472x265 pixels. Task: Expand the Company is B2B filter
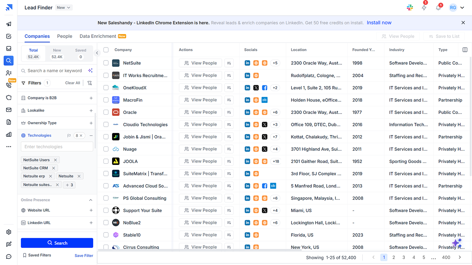(91, 98)
